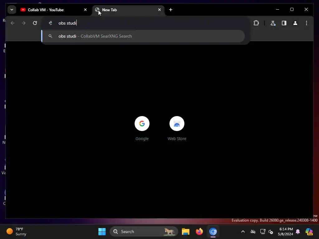This screenshot has height=239, width=319.
Task: Go back with the back arrow
Action: tap(12, 23)
